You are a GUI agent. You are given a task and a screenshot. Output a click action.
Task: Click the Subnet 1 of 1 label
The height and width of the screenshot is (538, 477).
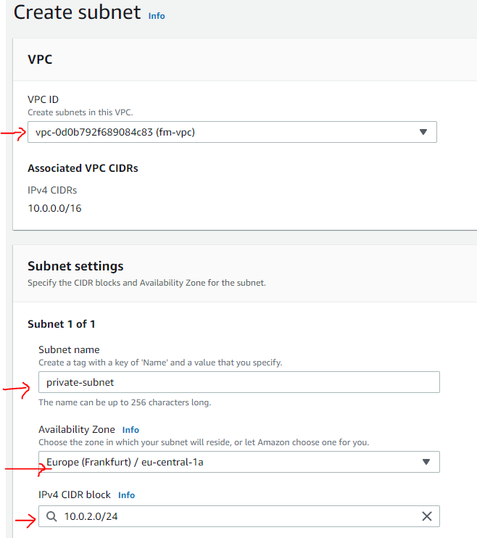coord(62,324)
